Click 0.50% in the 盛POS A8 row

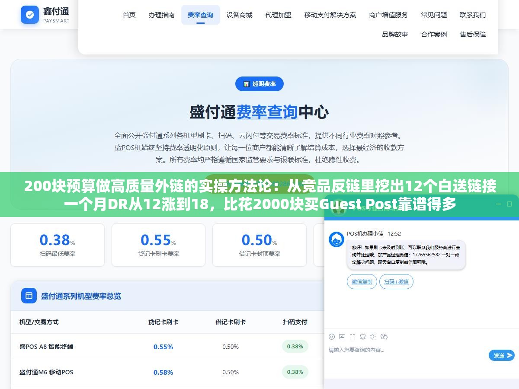click(231, 347)
